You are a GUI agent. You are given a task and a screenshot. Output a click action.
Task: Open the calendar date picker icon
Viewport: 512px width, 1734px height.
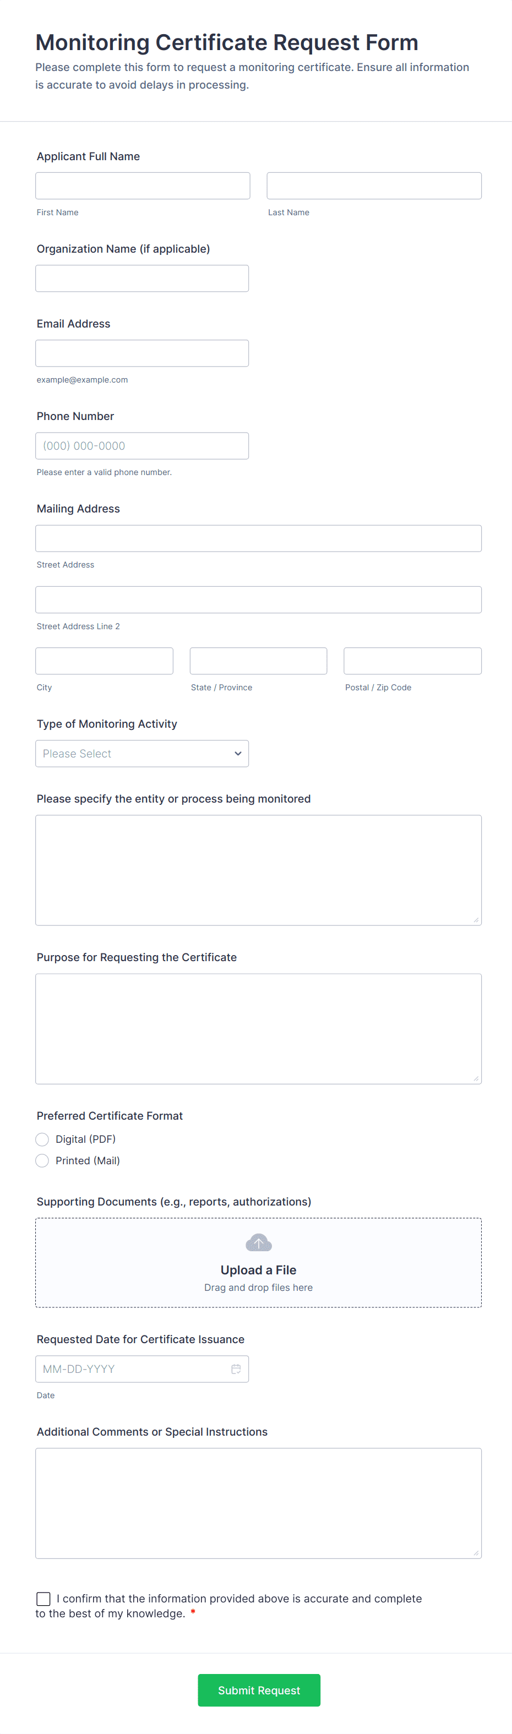236,1368
